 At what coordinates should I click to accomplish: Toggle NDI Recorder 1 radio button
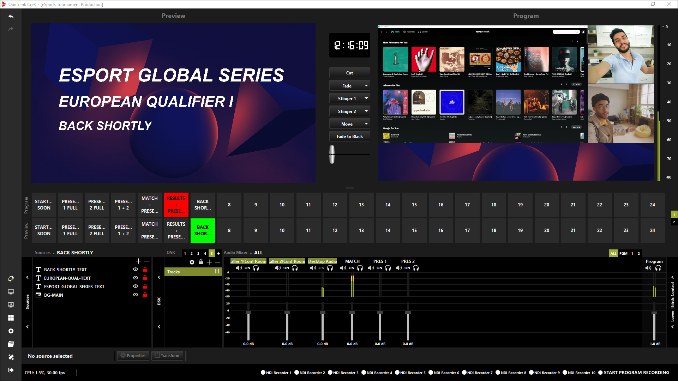point(263,373)
